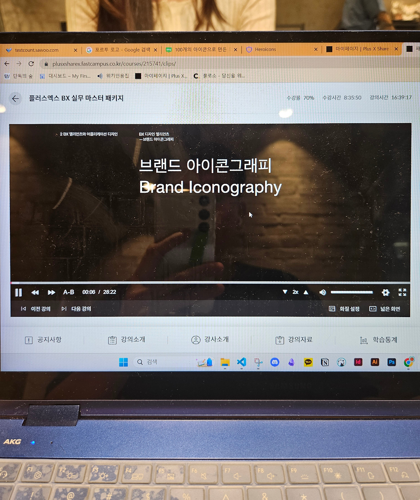Decrease playback speed with the down triangle
Viewport: 420px width, 500px height.
coord(285,292)
